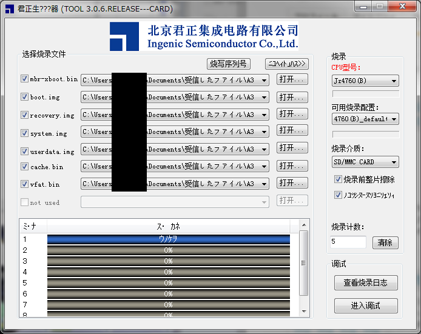Click the 0% progress bar in row 7
The height and width of the screenshot is (334, 421).
pyautogui.click(x=169, y=305)
